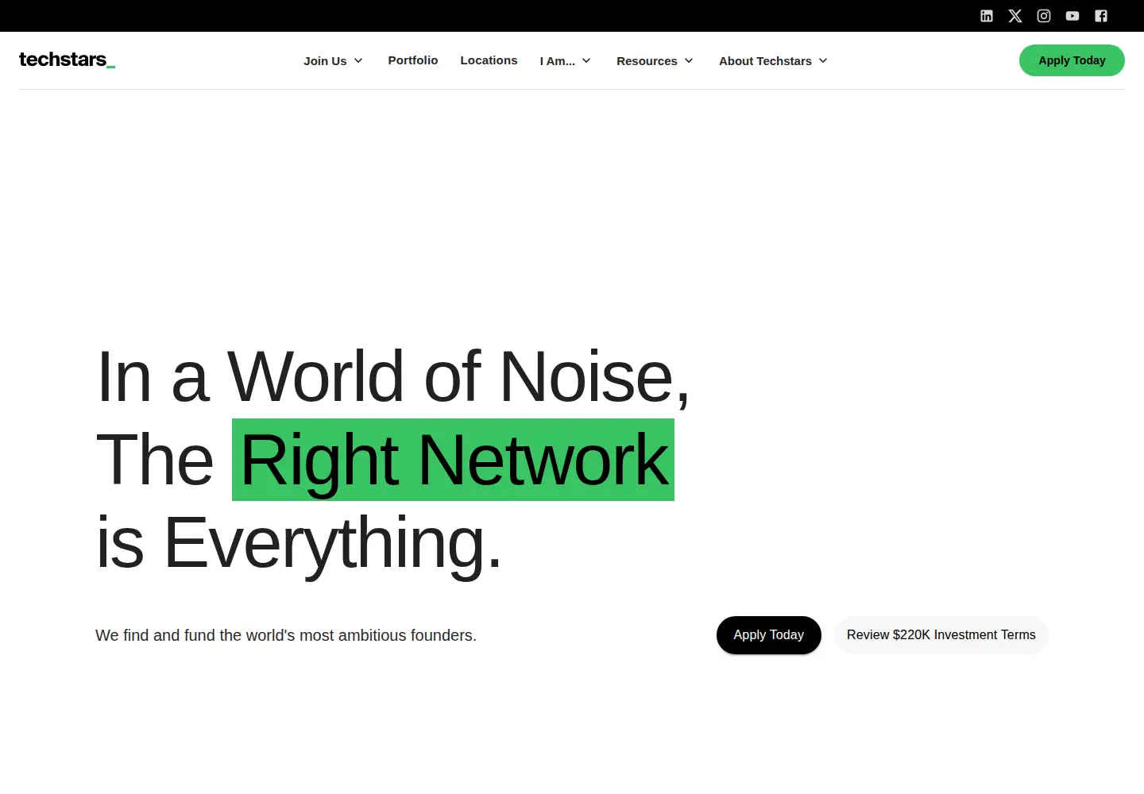This screenshot has width=1144, height=794.
Task: Click the "In a World of Noise," heading
Action: pyautogui.click(x=393, y=377)
